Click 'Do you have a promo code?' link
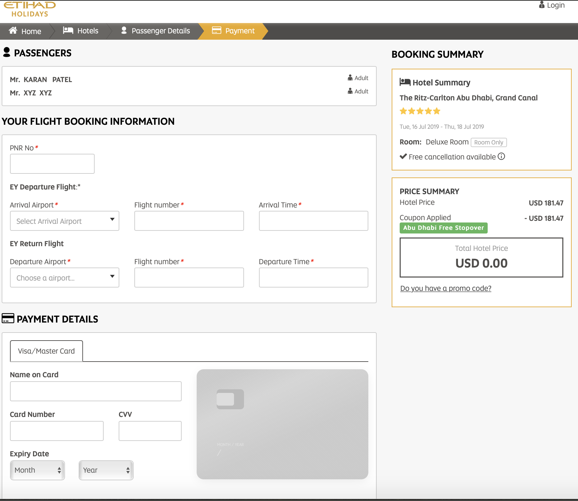Screen dimensions: 578x501 pos(446,288)
